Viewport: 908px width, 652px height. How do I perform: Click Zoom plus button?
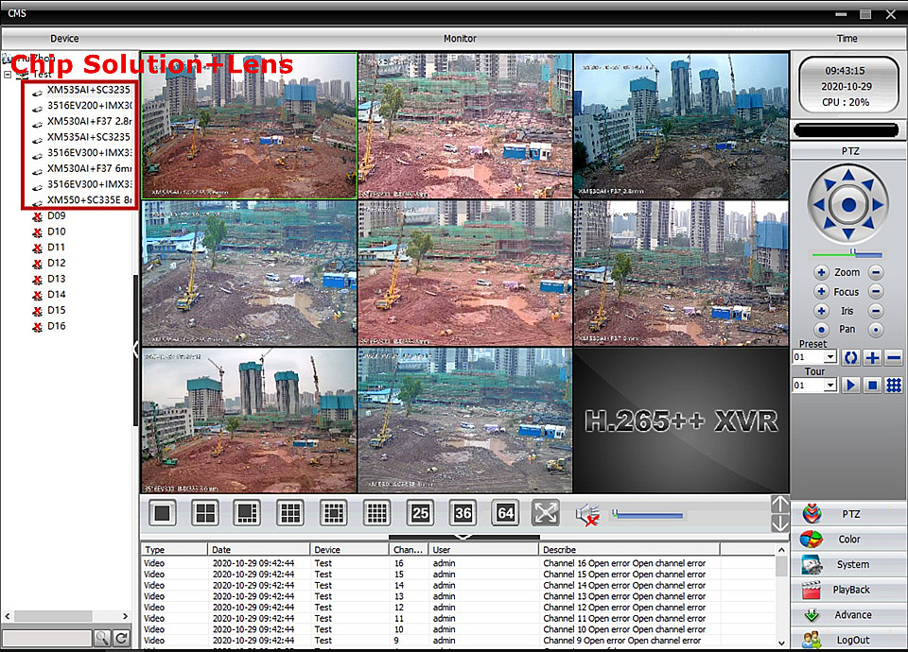821,272
